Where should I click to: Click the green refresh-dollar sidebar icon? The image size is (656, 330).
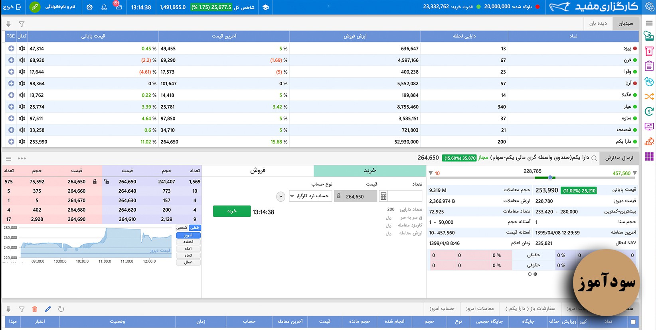click(649, 111)
